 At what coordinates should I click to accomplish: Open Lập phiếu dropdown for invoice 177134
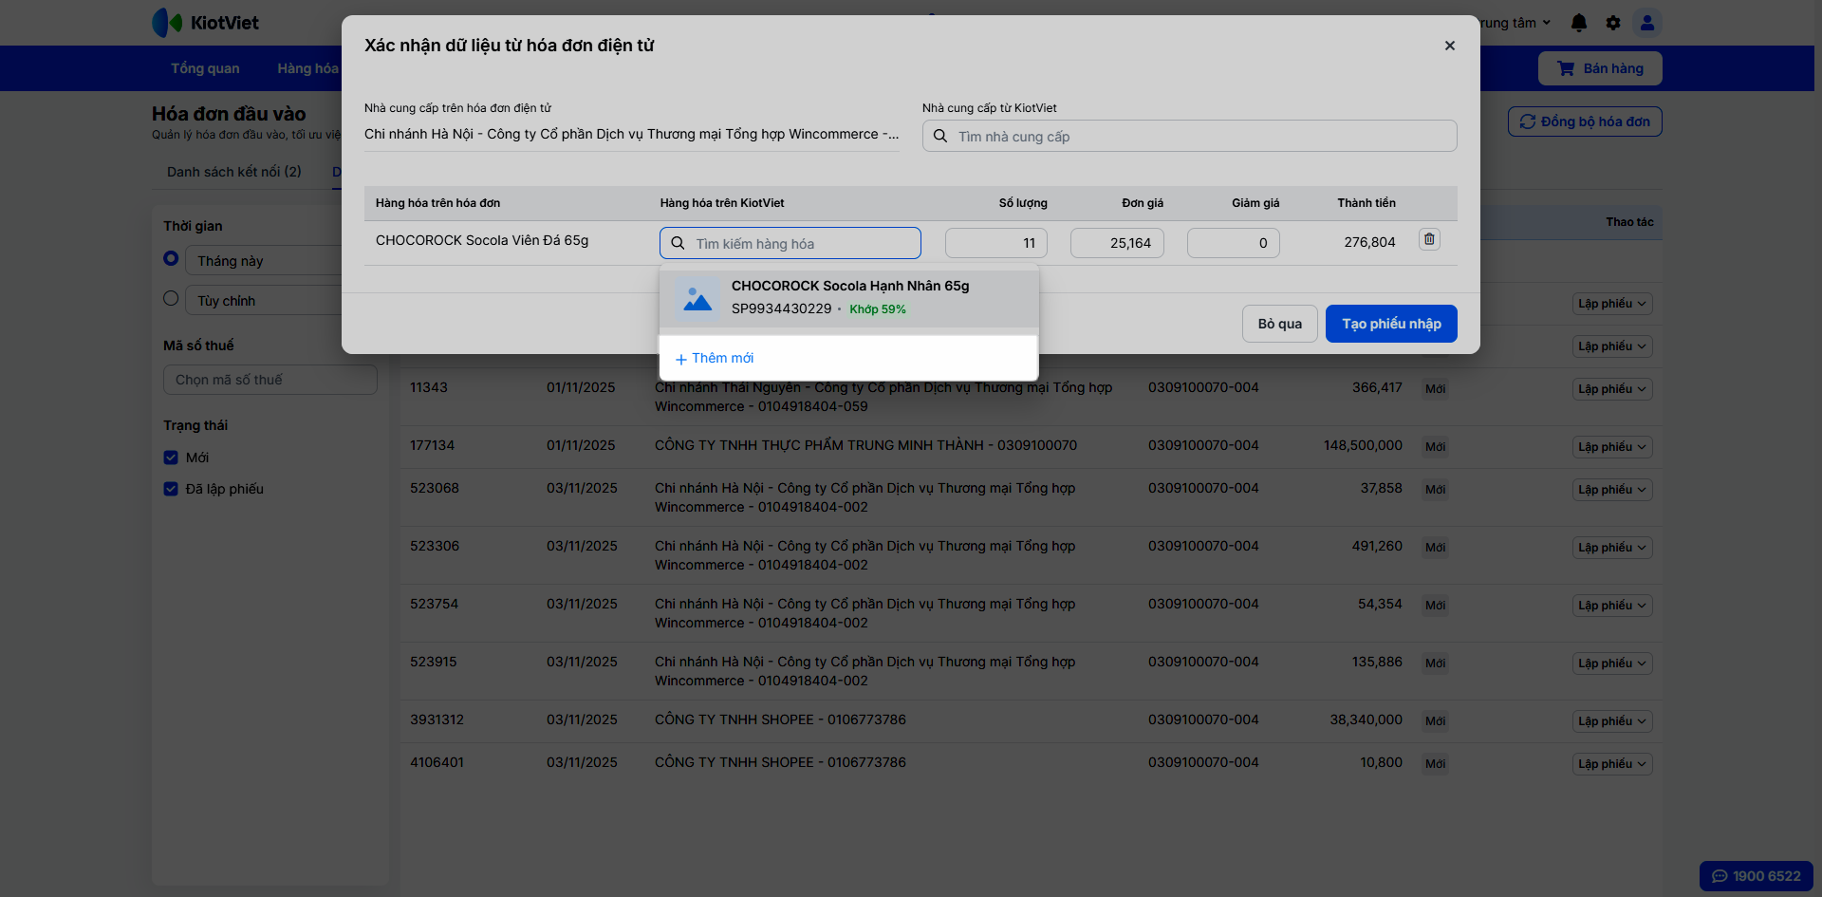click(x=1612, y=447)
